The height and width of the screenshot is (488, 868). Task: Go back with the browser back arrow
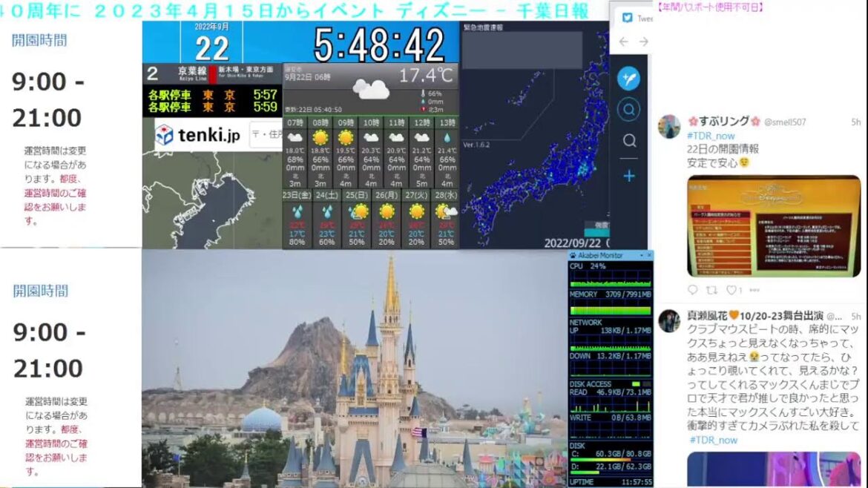click(624, 42)
